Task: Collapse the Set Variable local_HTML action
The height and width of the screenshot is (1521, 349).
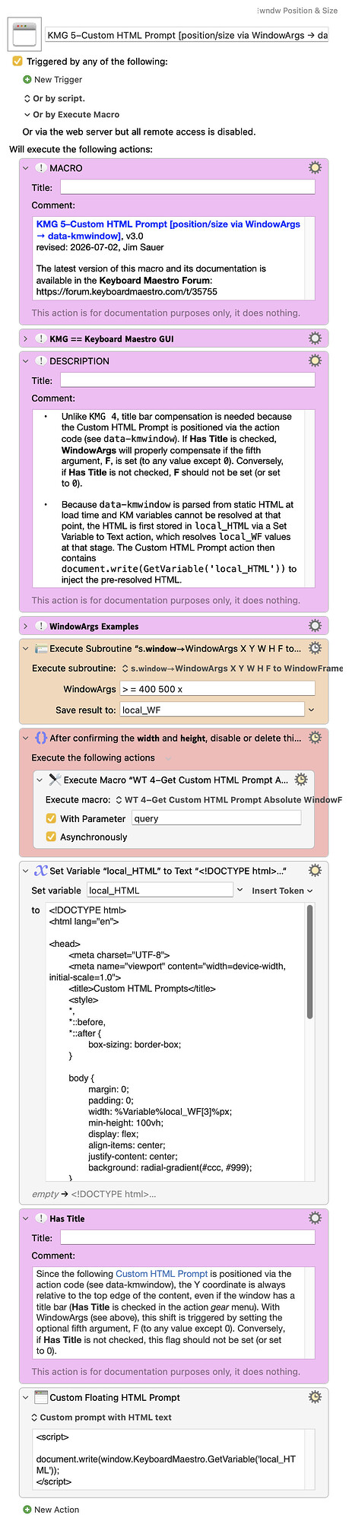Action: pyautogui.click(x=26, y=871)
